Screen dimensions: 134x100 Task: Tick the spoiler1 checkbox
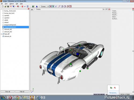click(x=3, y=15)
